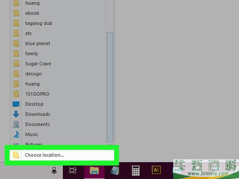Select the family folder

[32, 54]
